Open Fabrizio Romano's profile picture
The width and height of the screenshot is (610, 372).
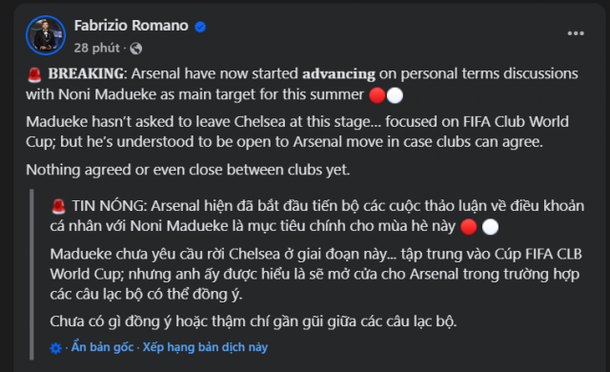coord(46,35)
